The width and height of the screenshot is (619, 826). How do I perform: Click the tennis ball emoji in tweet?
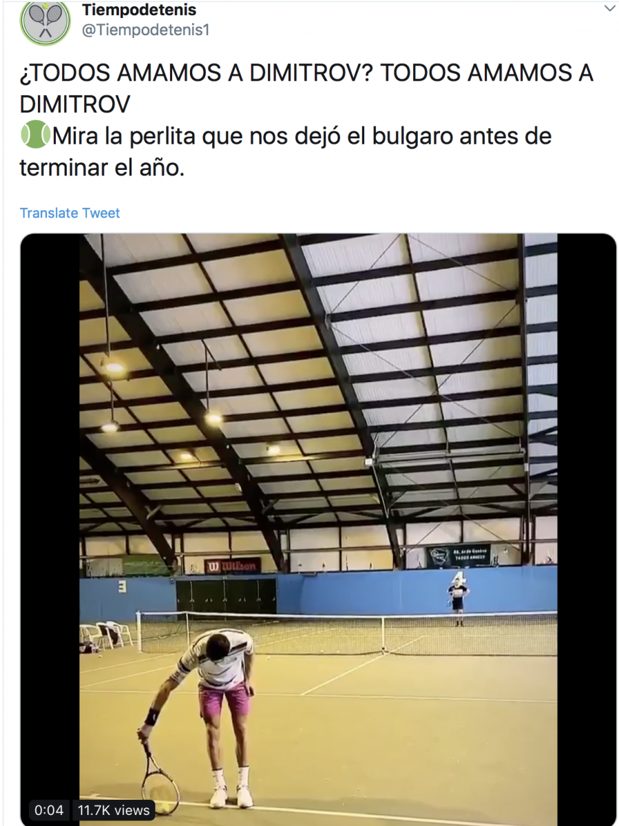[34, 136]
